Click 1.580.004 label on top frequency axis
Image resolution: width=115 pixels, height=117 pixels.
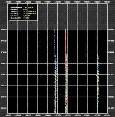coord(67,2)
